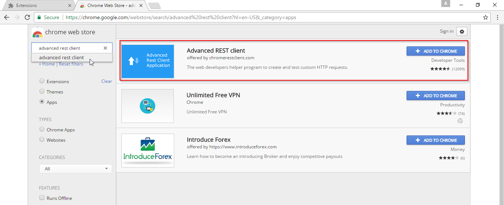This screenshot has width=504, height=205.
Task: Open the Advanced REST client title
Action: [x=216, y=51]
